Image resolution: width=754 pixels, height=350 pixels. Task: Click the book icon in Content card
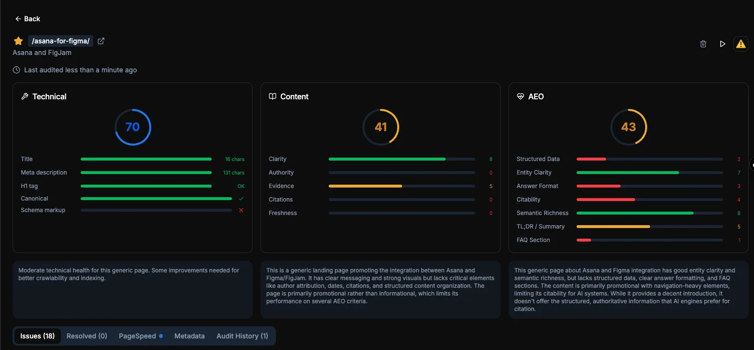(273, 96)
